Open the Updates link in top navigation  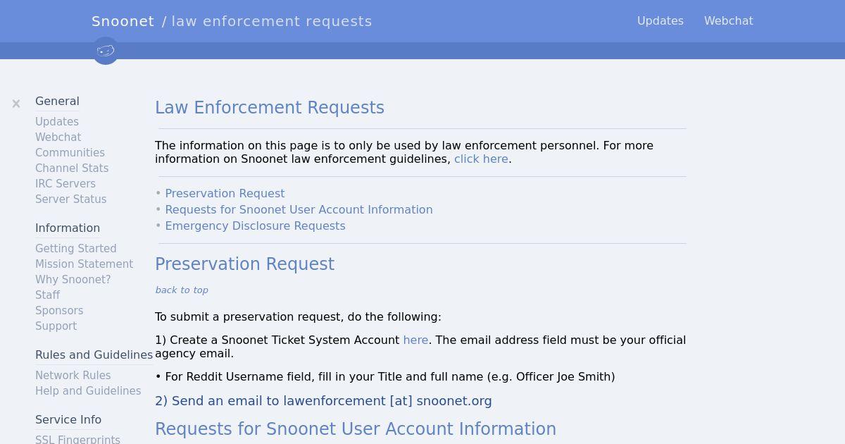tap(661, 21)
